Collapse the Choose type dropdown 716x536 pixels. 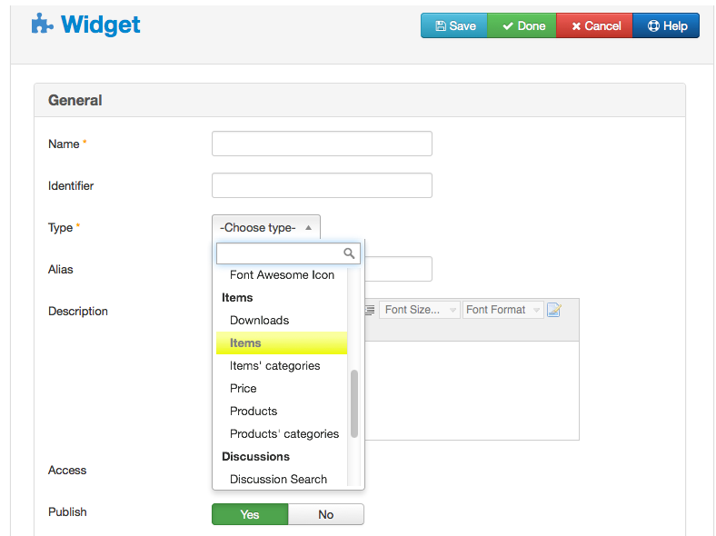pyautogui.click(x=266, y=227)
